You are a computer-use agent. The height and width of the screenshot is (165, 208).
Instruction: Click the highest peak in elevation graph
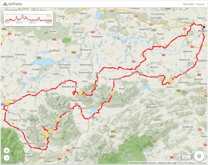point(23,15)
